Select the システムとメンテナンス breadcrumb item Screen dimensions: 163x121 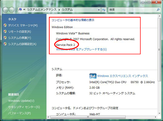pyautogui.click(x=42, y=10)
